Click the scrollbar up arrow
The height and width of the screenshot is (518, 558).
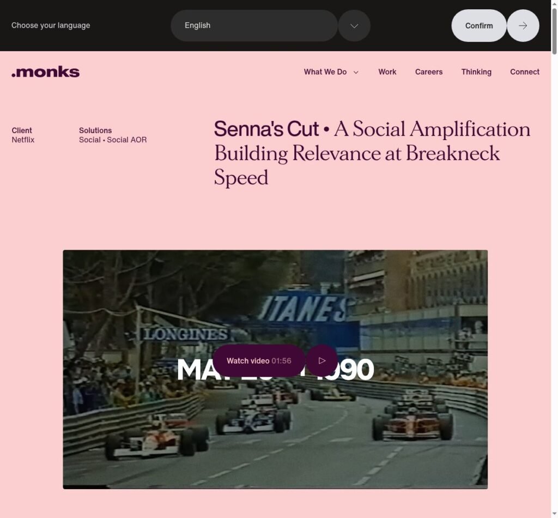tap(554, 3)
